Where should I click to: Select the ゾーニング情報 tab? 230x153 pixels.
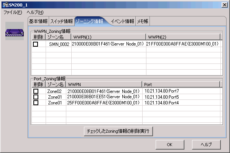point(89,21)
